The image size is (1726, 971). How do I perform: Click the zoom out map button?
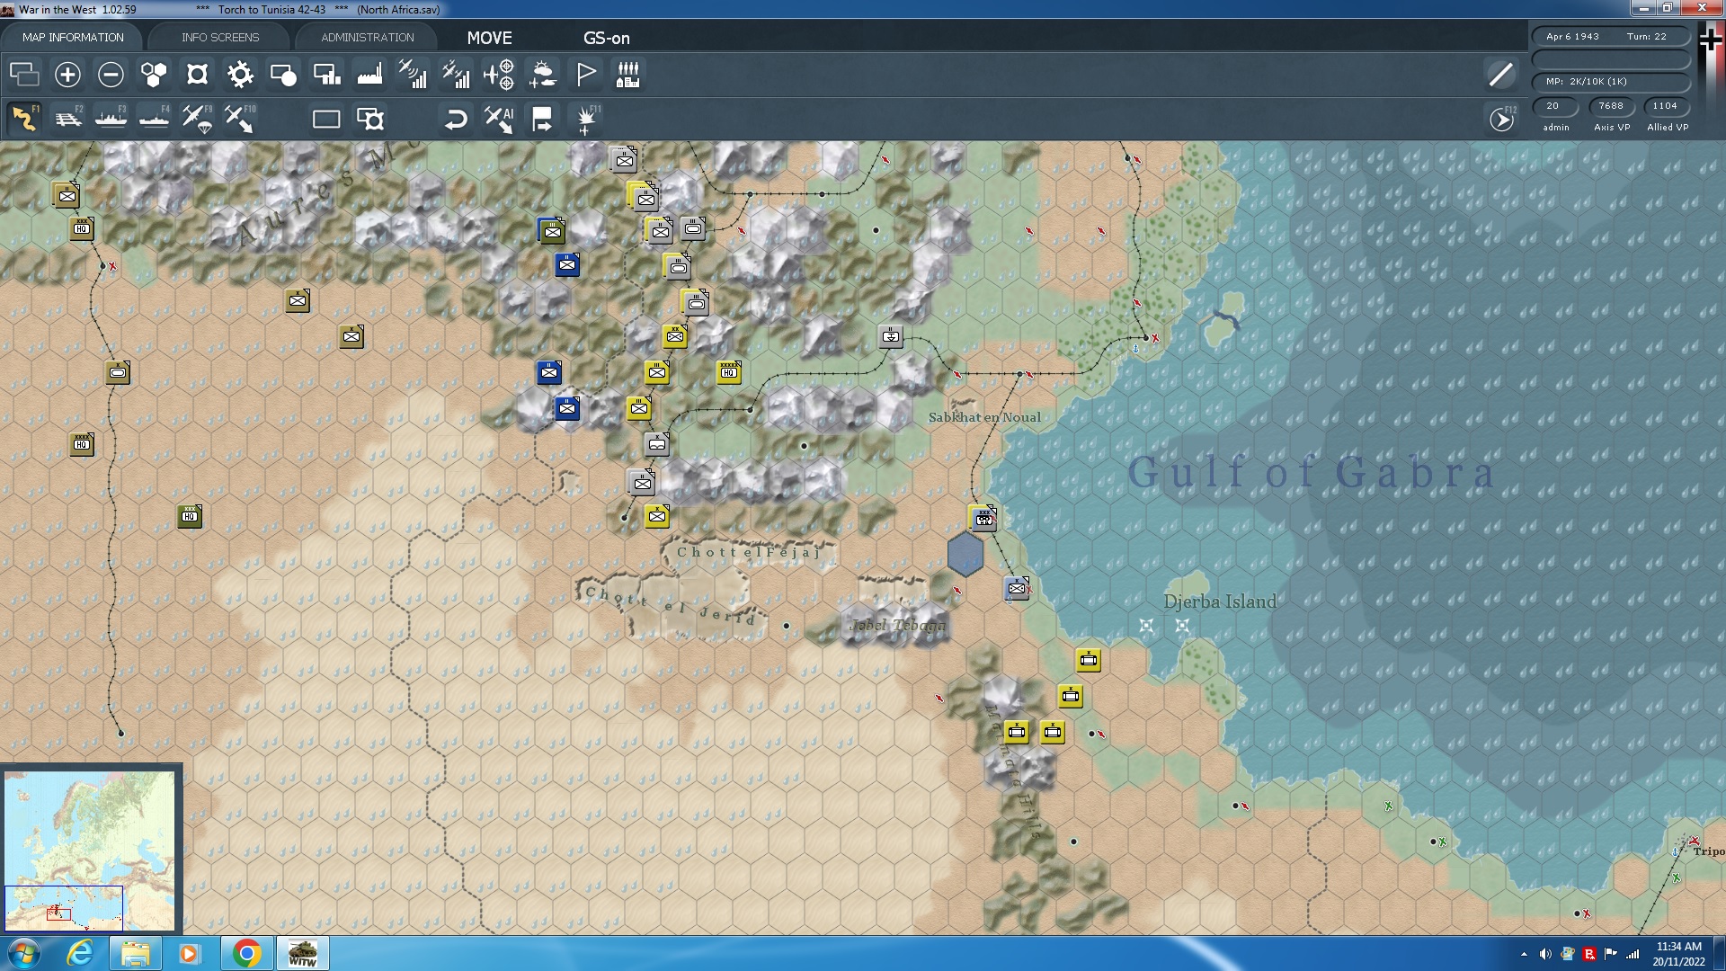[x=111, y=75]
